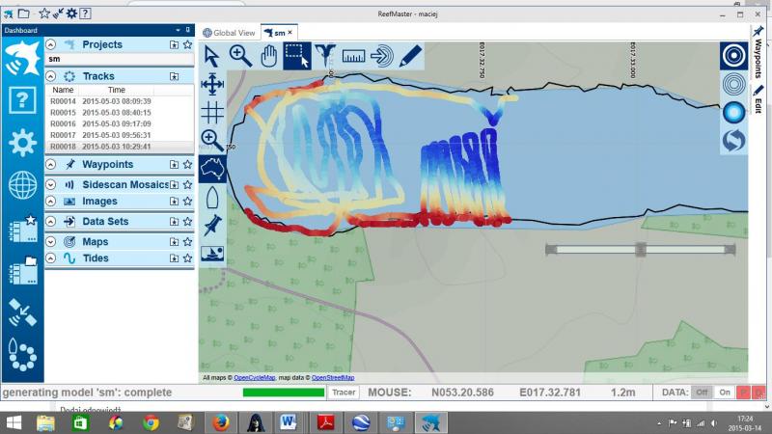
Task: Select the pan hand tool
Action: [269, 55]
